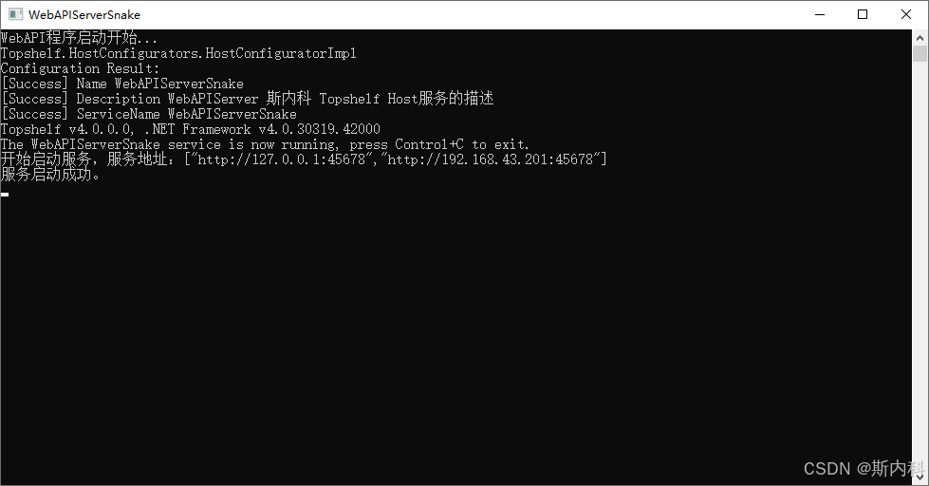Click the '[Success] ServiceName' output line
This screenshot has width=929, height=486.
149,114
